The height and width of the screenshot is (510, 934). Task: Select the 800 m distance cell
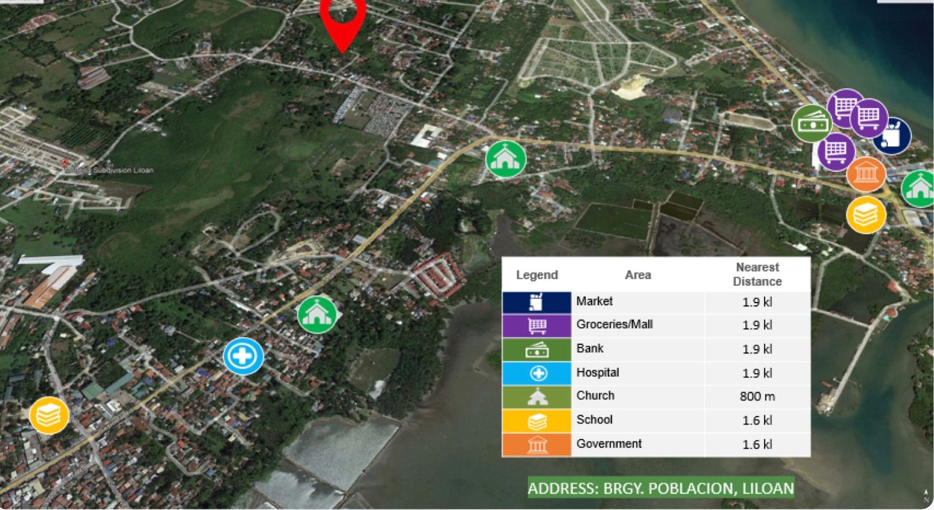click(757, 397)
